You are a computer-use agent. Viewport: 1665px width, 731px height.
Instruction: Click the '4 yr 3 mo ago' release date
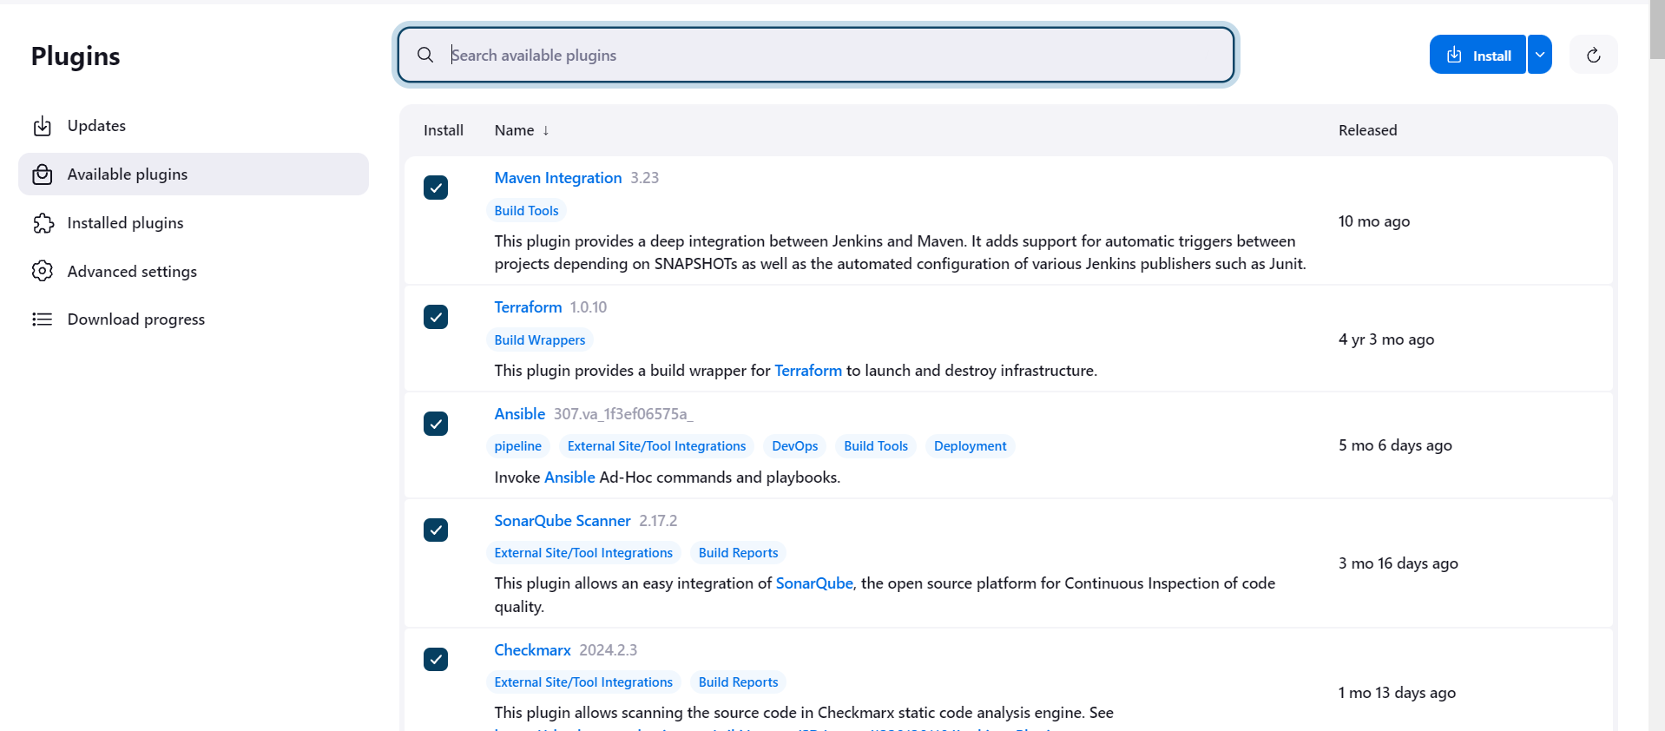(1386, 339)
